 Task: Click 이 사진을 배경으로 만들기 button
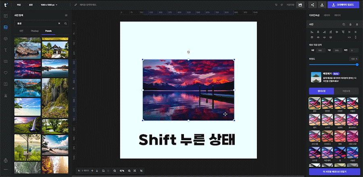click(x=334, y=172)
